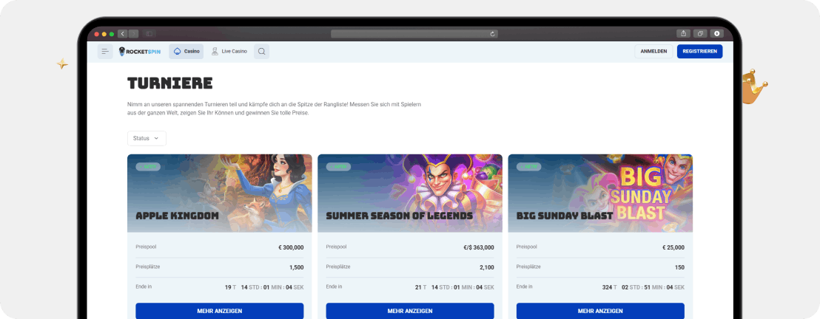Image resolution: width=820 pixels, height=319 pixels.
Task: Click the browser forward arrow
Action: (x=132, y=33)
